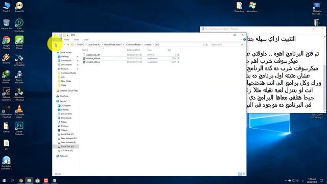Image resolution: width=327 pixels, height=184 pixels.
Task: Go to Grand Theft Auto V breadcrumb
Action: tap(113, 44)
